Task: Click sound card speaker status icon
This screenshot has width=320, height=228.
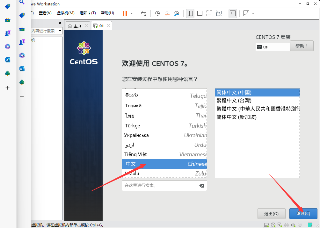Action: 293,225
